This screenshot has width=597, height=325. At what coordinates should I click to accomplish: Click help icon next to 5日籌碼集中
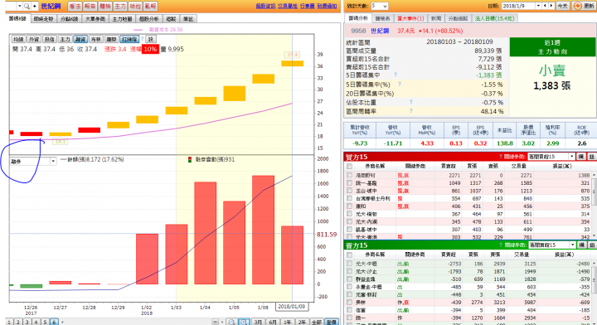point(396,75)
